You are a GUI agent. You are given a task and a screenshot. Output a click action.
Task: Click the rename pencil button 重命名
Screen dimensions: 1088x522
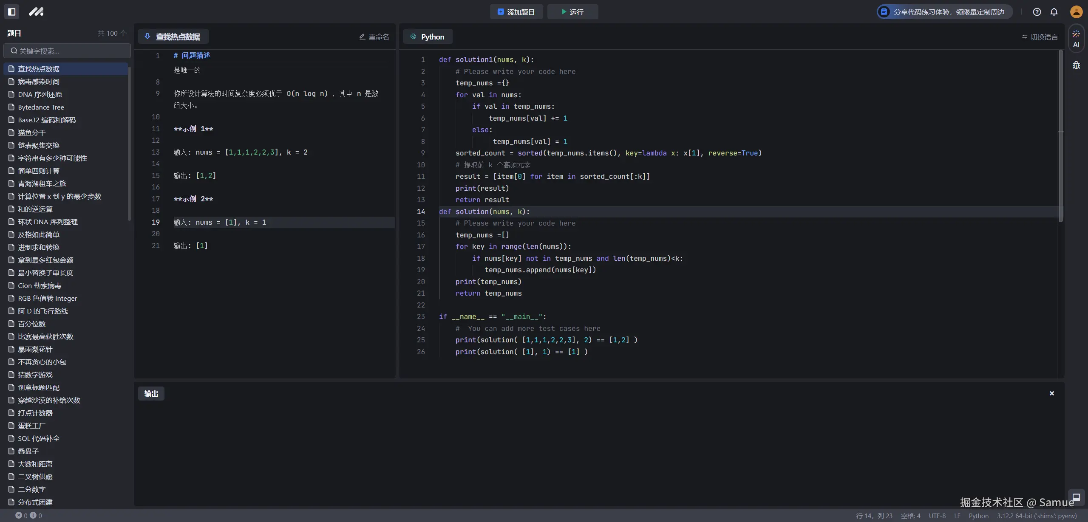pyautogui.click(x=374, y=37)
